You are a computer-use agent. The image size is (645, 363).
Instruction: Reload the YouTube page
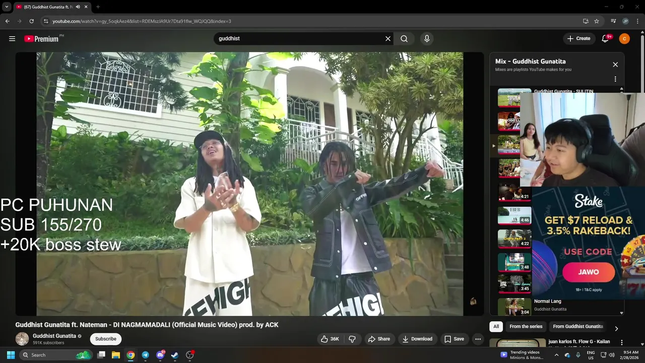point(31,21)
